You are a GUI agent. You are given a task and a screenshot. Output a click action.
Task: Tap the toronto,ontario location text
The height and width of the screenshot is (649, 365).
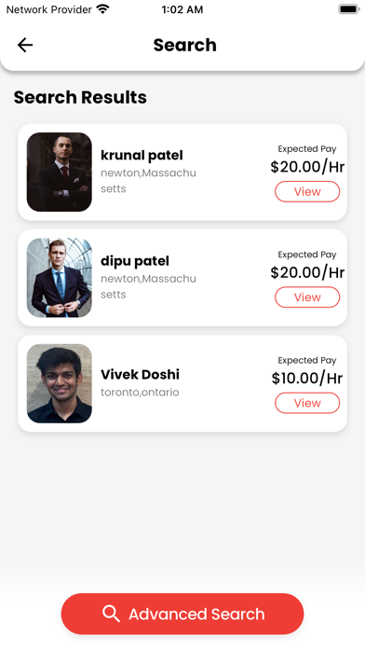click(140, 392)
